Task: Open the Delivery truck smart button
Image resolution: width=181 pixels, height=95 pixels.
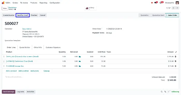Action: click(x=90, y=8)
